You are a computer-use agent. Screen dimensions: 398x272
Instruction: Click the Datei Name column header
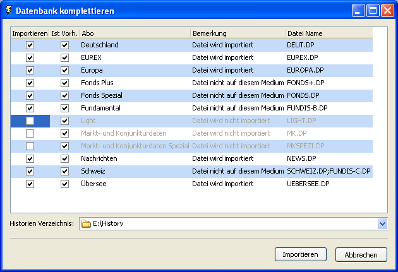click(x=329, y=33)
